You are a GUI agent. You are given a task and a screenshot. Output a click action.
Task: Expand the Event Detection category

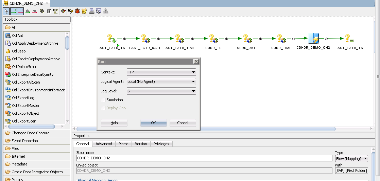pos(37,141)
